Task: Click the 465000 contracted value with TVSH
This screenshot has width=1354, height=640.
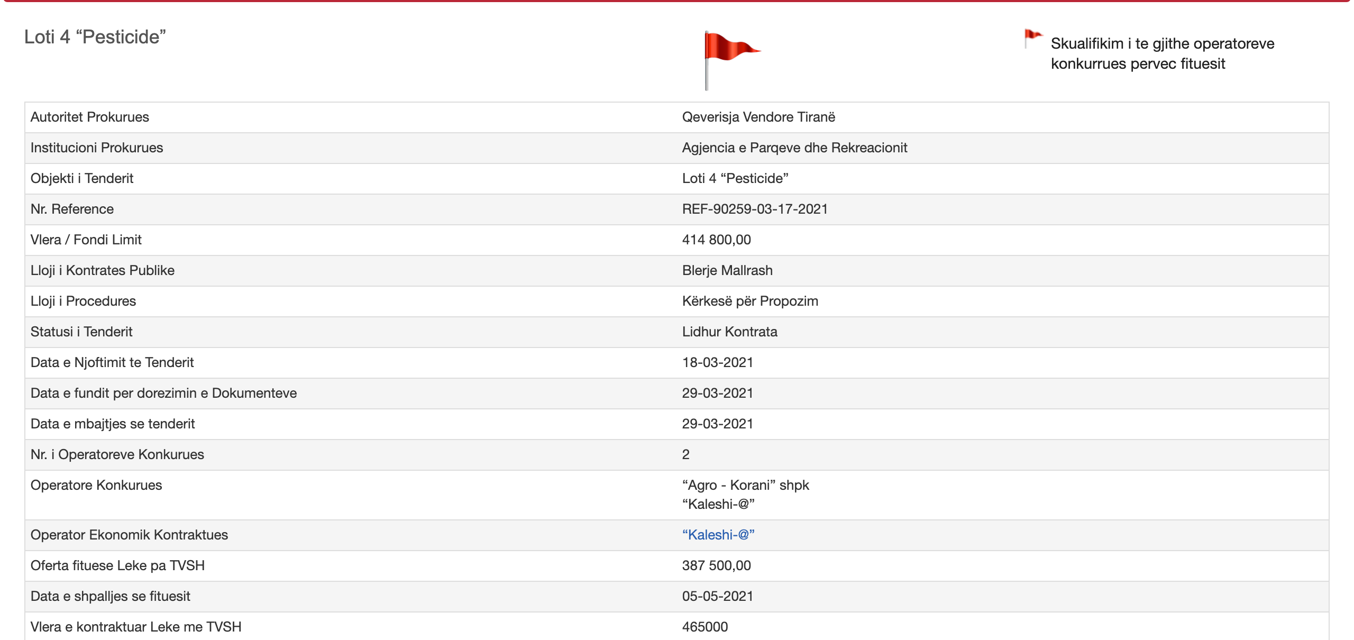Action: (x=705, y=627)
